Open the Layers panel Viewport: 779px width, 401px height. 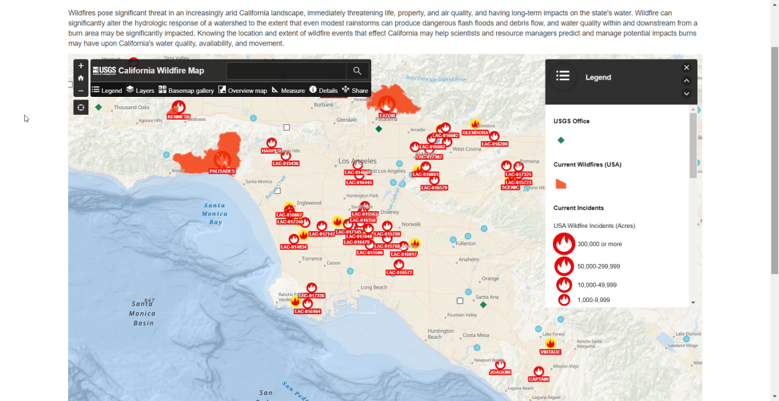tap(140, 90)
